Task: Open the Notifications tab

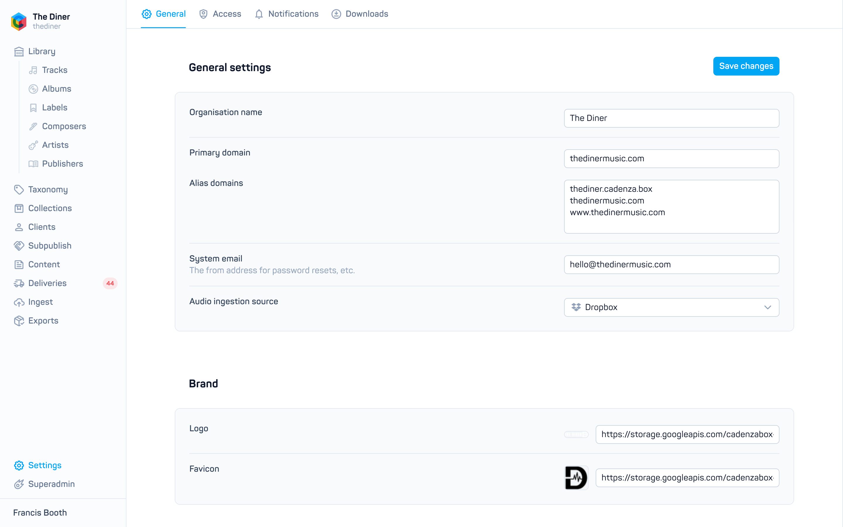Action: coord(287,14)
